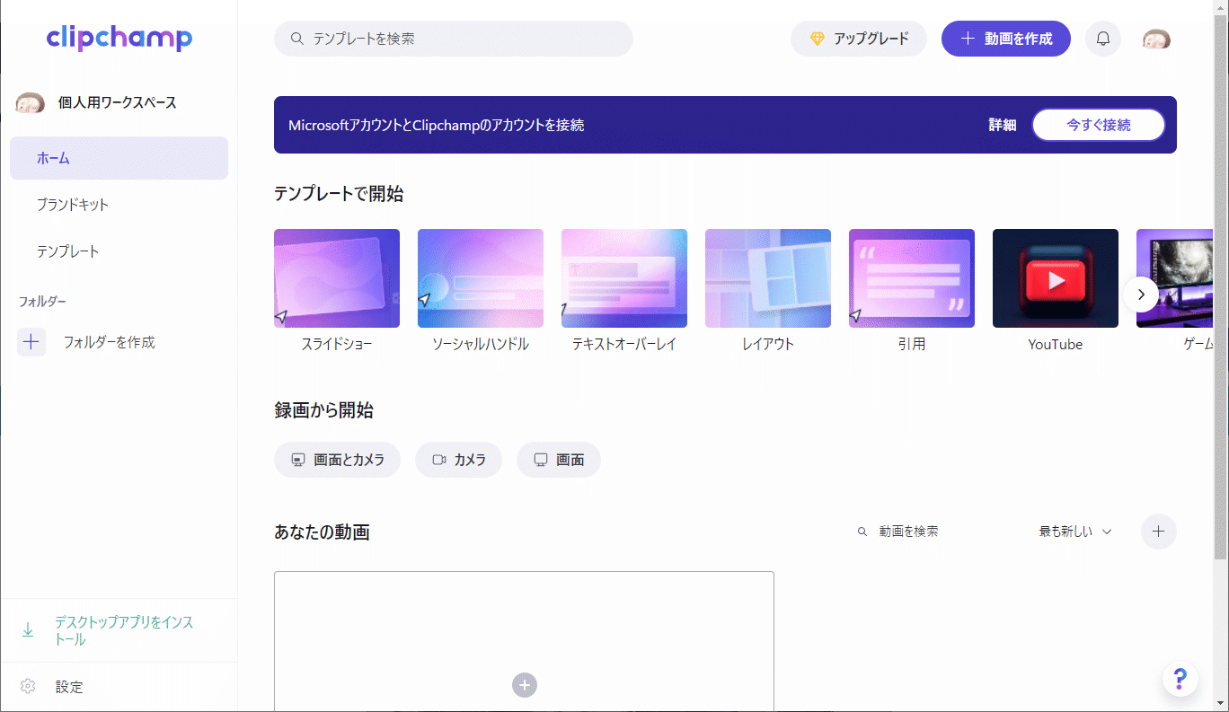1229x712 pixels.
Task: Show more templates with right chevron
Action: (x=1141, y=294)
